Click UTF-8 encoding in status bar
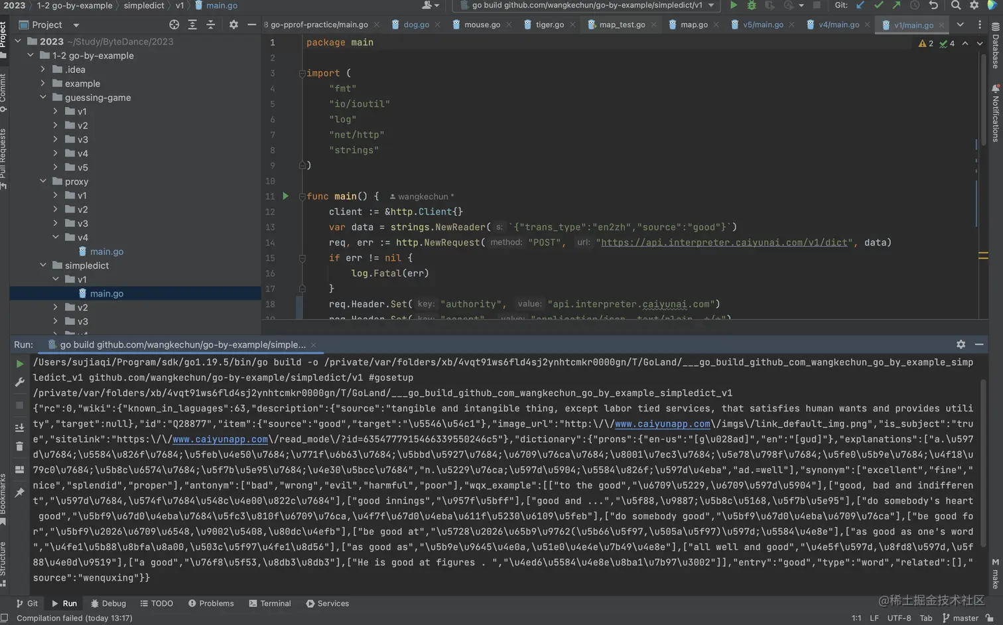The width and height of the screenshot is (1003, 625). pyautogui.click(x=899, y=618)
